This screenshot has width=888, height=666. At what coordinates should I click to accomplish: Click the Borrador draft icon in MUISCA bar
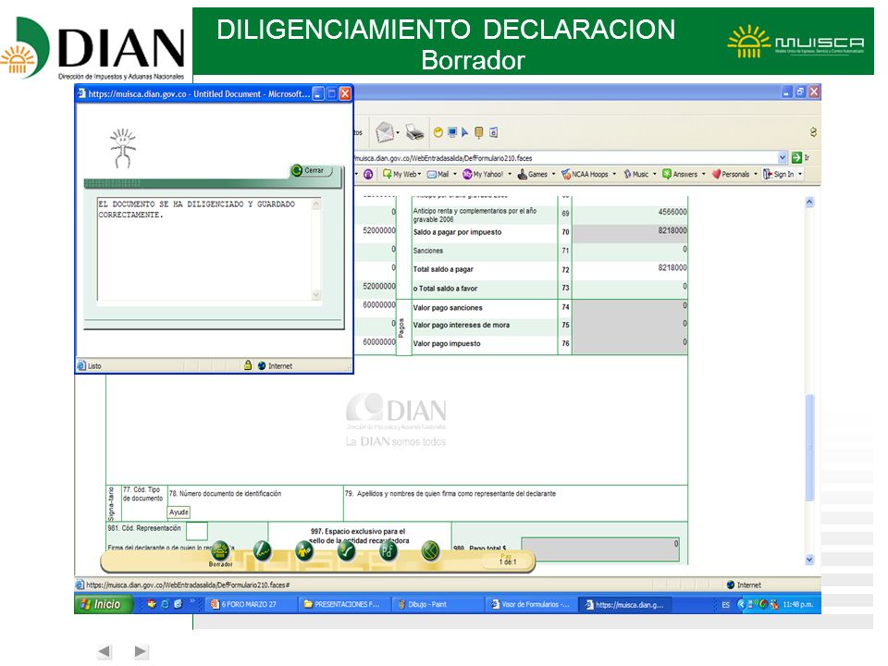(220, 550)
